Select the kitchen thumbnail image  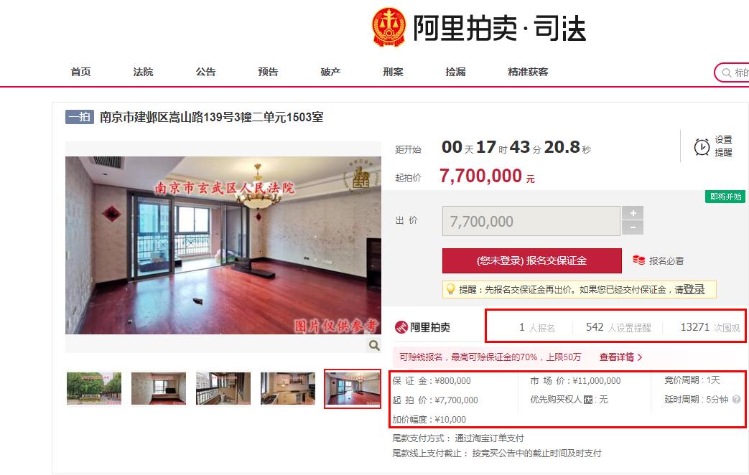pos(287,389)
